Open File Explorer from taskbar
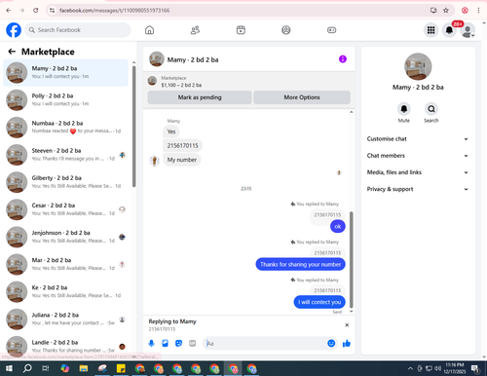Viewport: 487px width, 376px height. click(84, 368)
